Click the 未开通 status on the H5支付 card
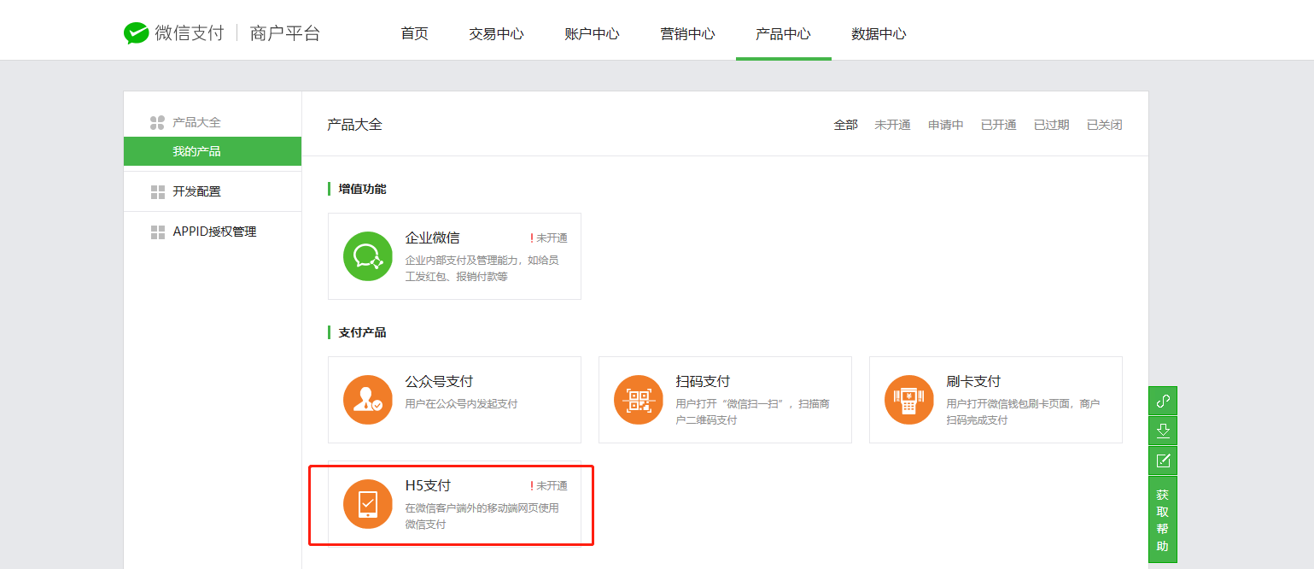Image resolution: width=1314 pixels, height=569 pixels. (552, 486)
